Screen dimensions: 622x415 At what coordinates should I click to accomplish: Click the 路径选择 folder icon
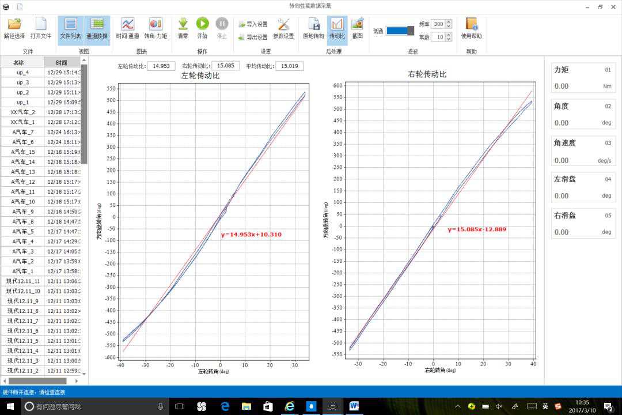[14, 24]
